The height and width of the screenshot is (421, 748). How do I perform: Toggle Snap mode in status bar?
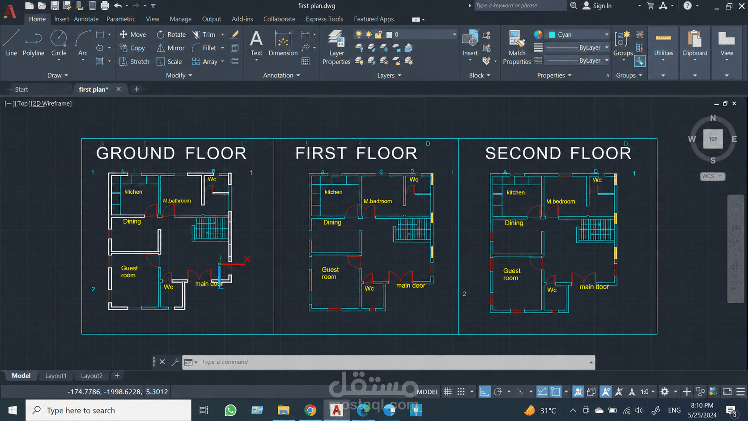click(x=461, y=392)
